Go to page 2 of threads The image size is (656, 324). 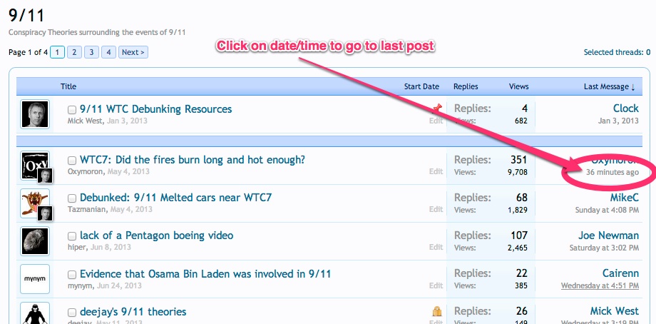[74, 52]
